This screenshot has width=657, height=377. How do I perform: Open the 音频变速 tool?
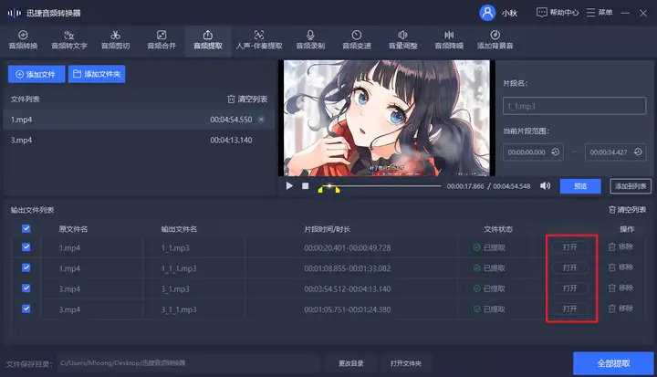pyautogui.click(x=357, y=40)
